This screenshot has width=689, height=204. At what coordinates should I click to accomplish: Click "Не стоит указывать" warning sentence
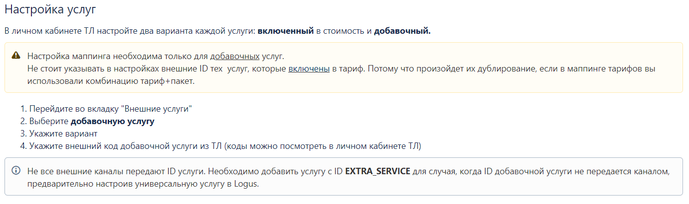[65, 69]
